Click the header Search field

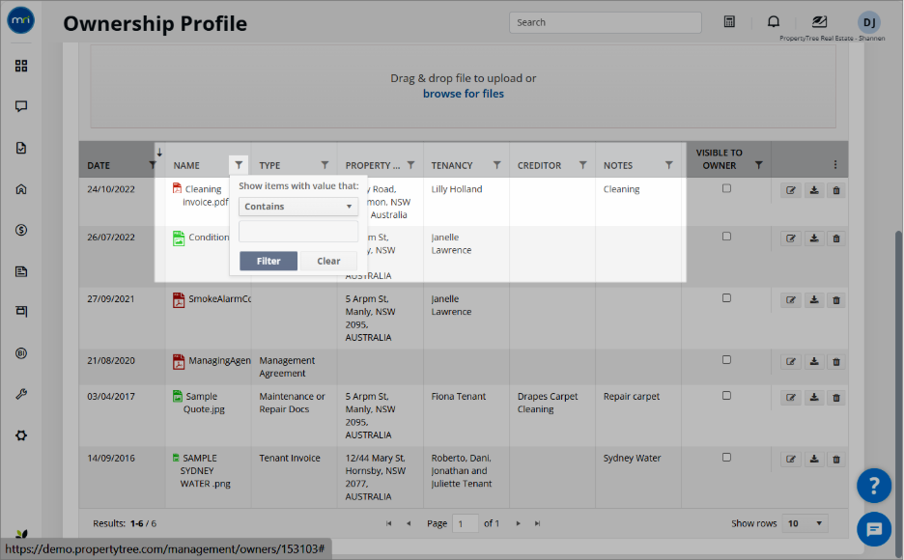tap(606, 22)
